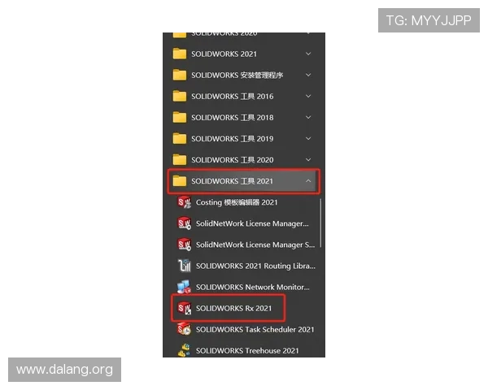
Task: Click the SOLIDWORKS Network Monitor icon
Action: click(184, 288)
